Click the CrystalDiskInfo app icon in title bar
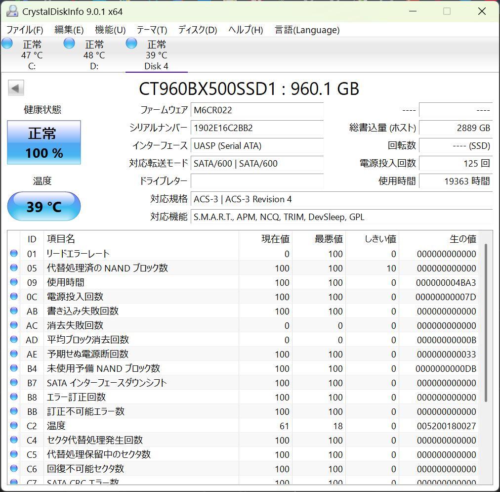Image resolution: width=500 pixels, height=492 pixels. click(x=12, y=11)
